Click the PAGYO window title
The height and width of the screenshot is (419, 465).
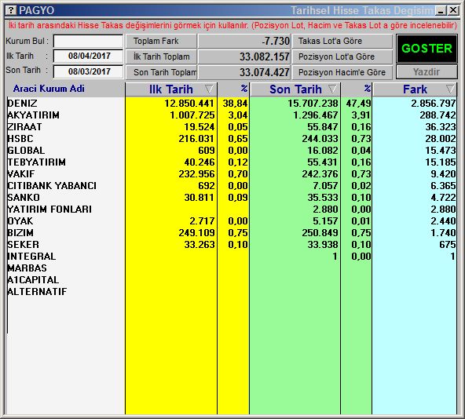pyautogui.click(x=36, y=11)
